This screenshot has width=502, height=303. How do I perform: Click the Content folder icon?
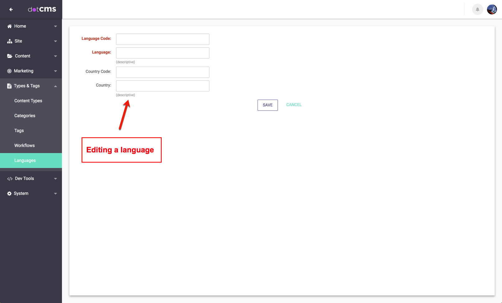coord(10,56)
